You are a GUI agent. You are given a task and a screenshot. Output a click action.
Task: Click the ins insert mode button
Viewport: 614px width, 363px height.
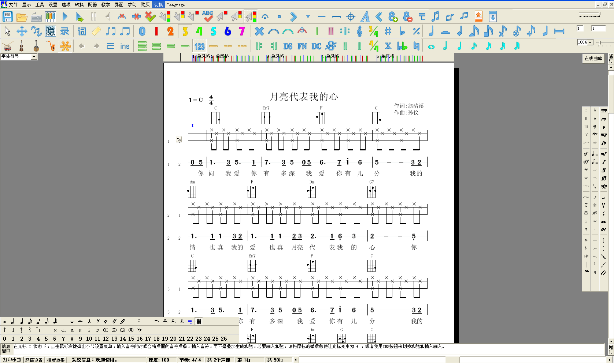(x=125, y=46)
